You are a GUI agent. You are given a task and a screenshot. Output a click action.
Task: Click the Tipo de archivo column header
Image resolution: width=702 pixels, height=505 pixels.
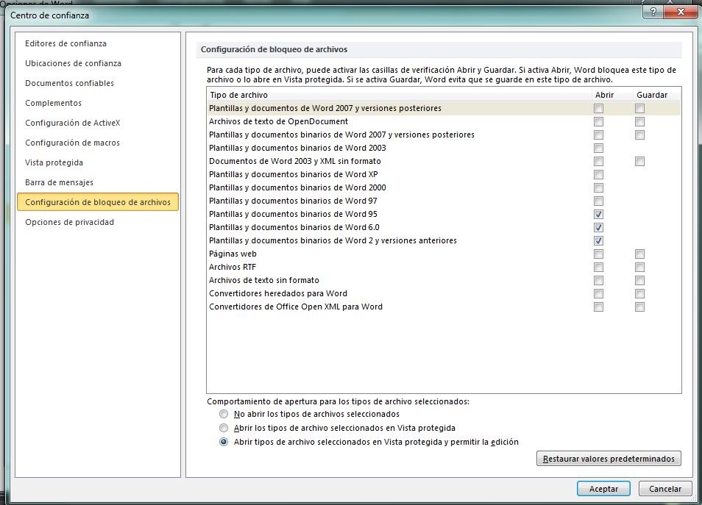click(399, 95)
